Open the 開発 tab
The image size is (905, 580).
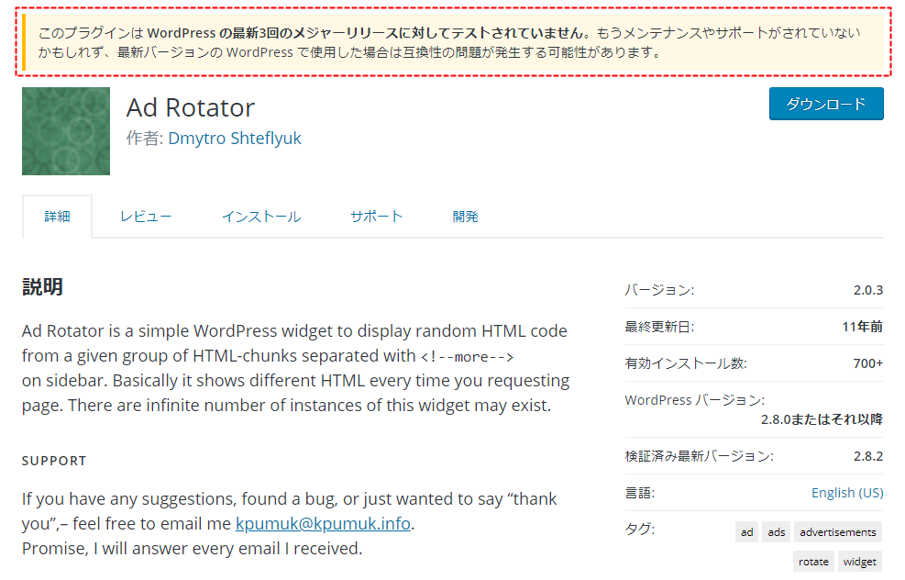[465, 217]
